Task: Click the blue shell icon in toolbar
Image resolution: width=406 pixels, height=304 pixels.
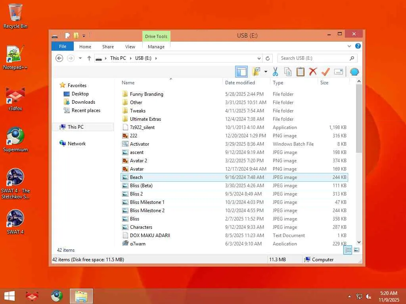Action: coord(354,72)
